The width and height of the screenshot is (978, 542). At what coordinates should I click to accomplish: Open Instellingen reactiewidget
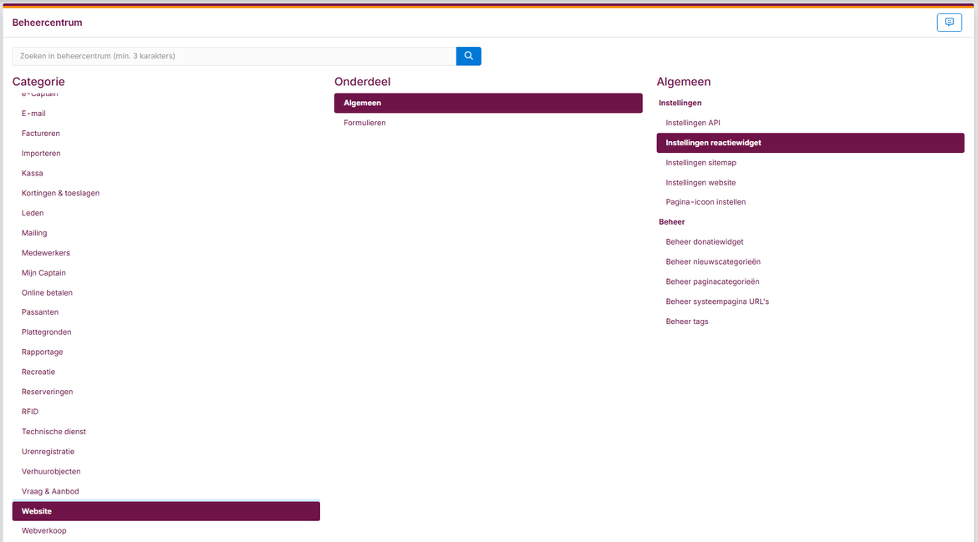click(713, 142)
